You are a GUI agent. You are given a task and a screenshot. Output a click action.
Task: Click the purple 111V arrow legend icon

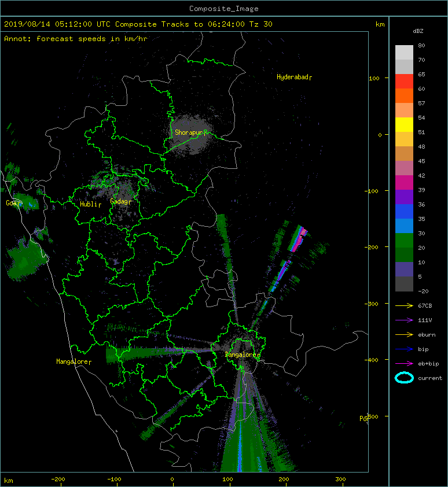click(x=404, y=320)
